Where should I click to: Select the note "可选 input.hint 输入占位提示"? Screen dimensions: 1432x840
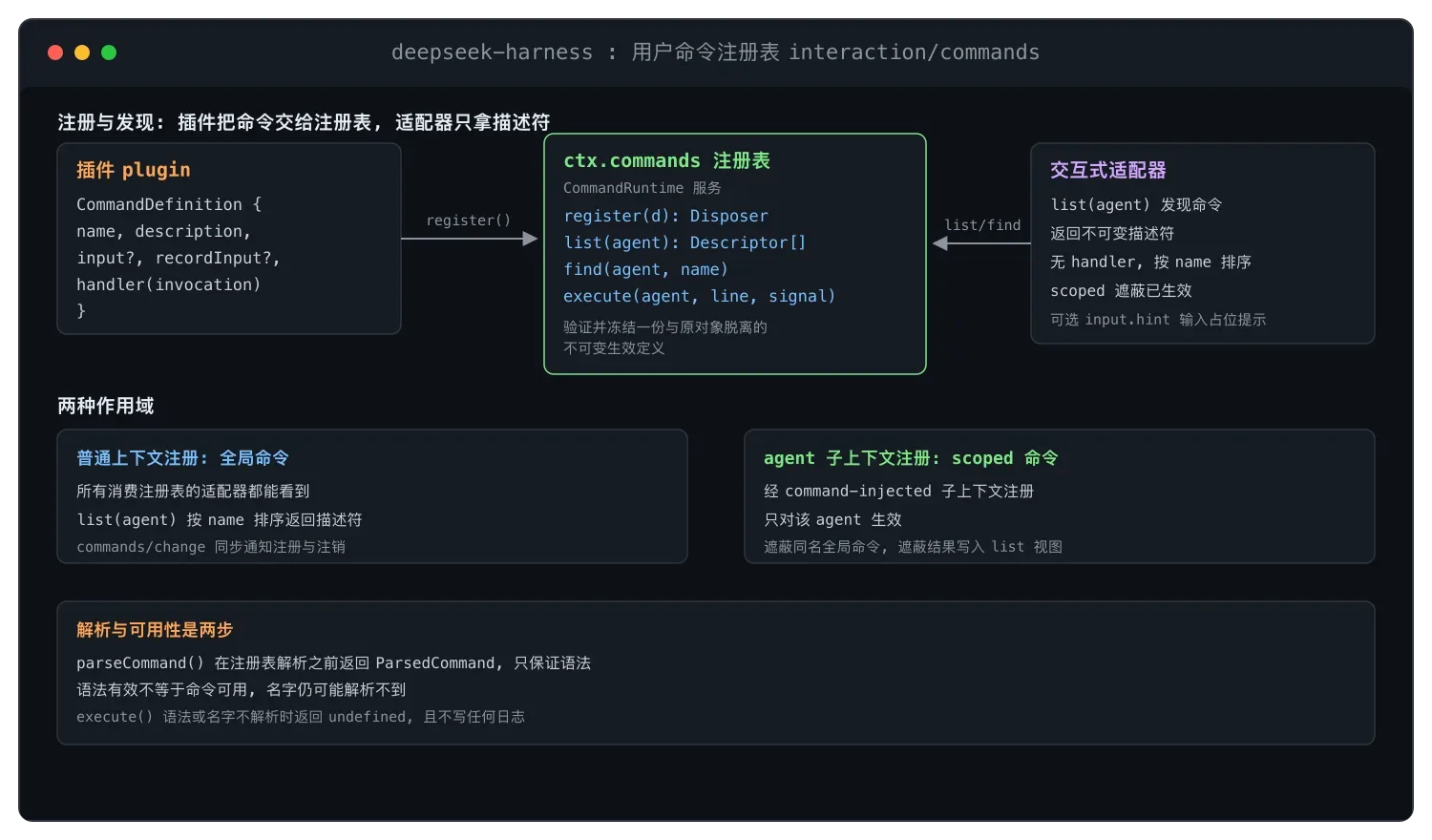1158,320
